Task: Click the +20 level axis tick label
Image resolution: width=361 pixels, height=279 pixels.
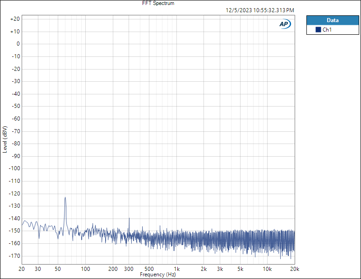Action: click(x=15, y=19)
